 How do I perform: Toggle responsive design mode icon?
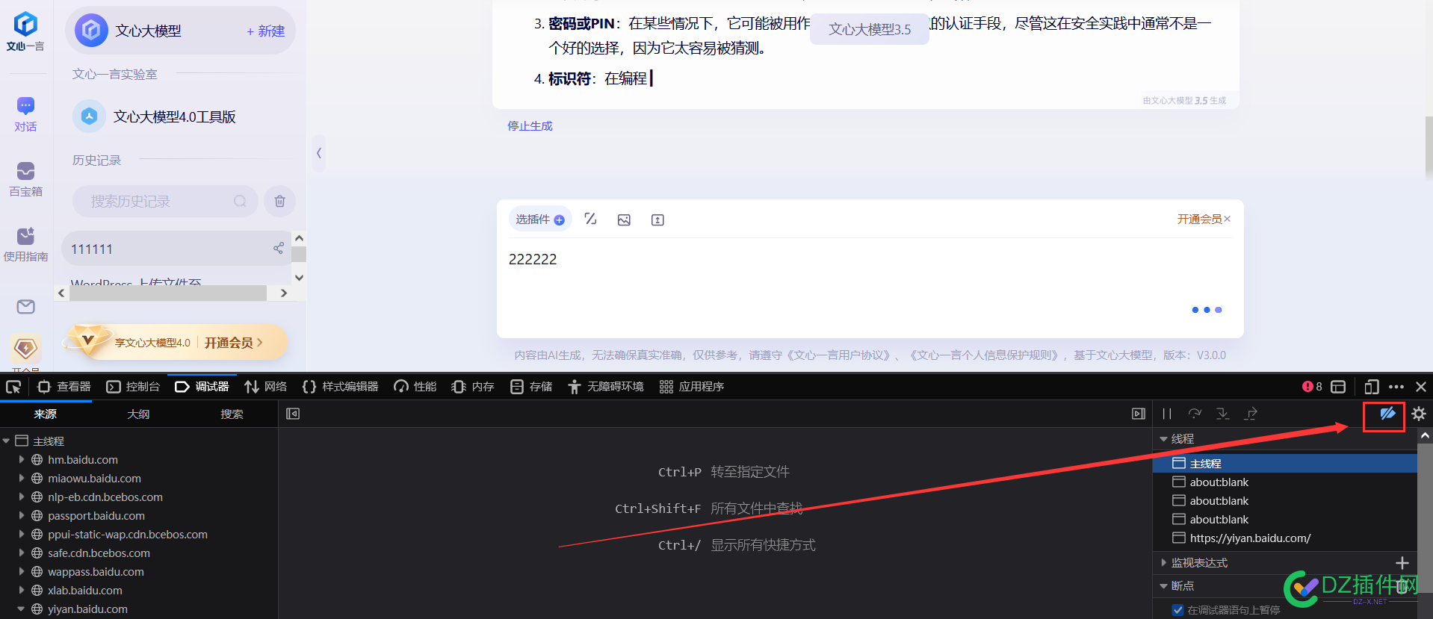(1372, 387)
